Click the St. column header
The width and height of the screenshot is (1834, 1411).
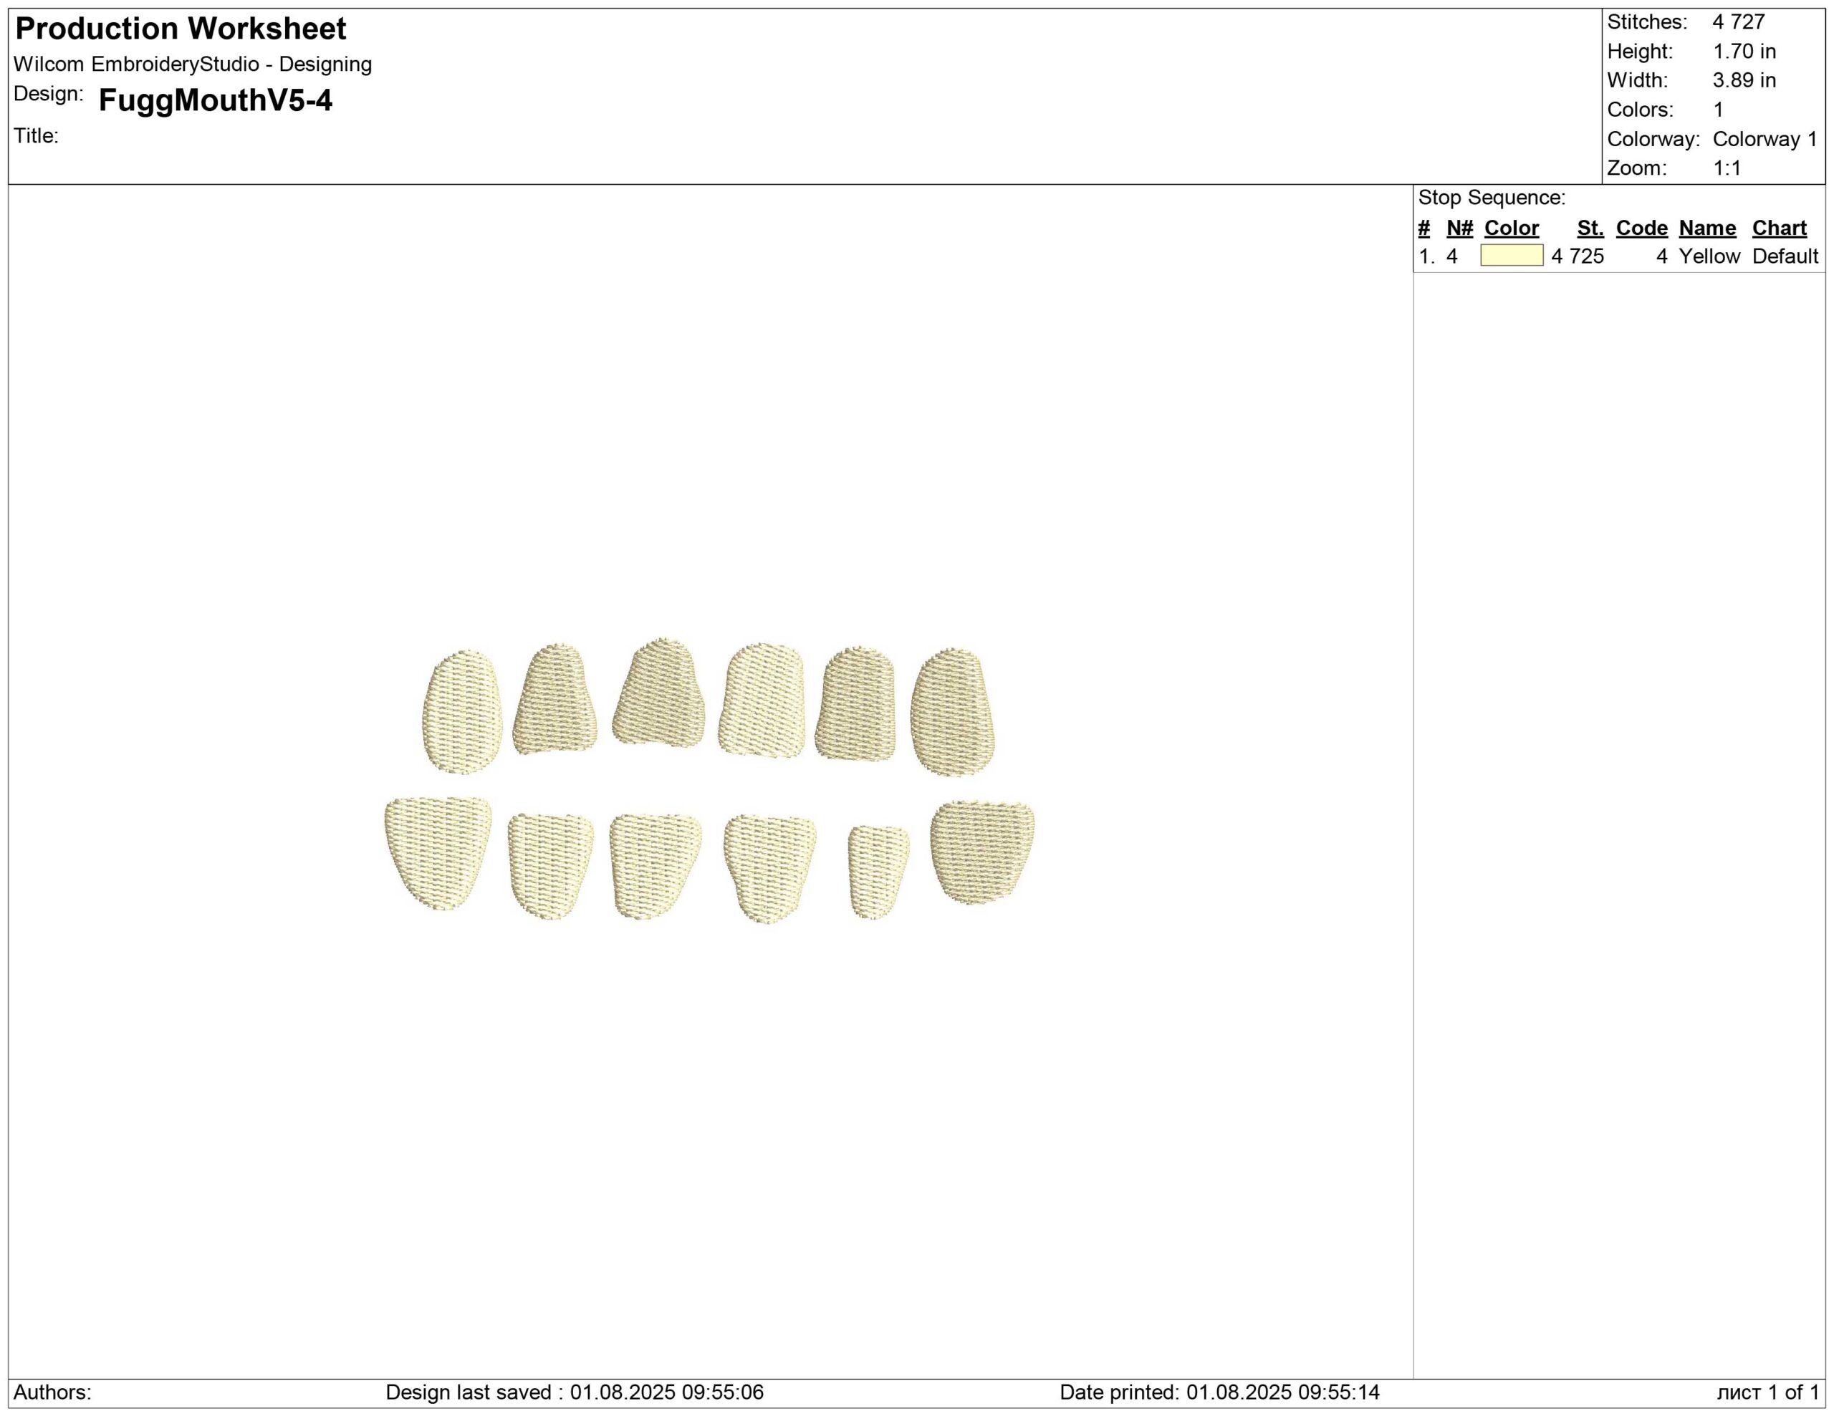click(x=1590, y=228)
